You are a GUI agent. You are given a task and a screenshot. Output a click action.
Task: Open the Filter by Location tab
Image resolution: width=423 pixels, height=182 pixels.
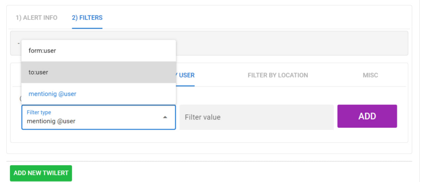coord(278,75)
